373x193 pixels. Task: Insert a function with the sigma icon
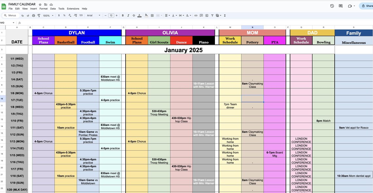pyautogui.click(x=224, y=15)
